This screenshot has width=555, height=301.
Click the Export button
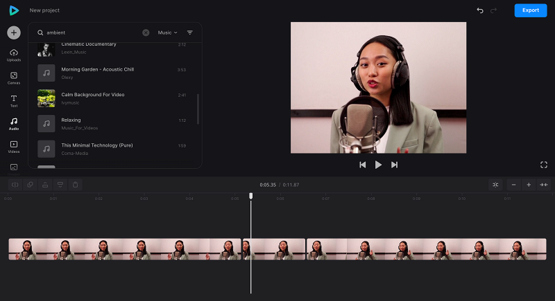tap(531, 10)
